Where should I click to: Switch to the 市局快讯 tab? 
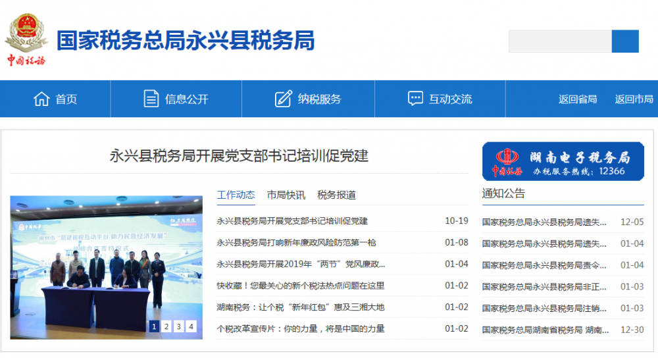(x=286, y=195)
